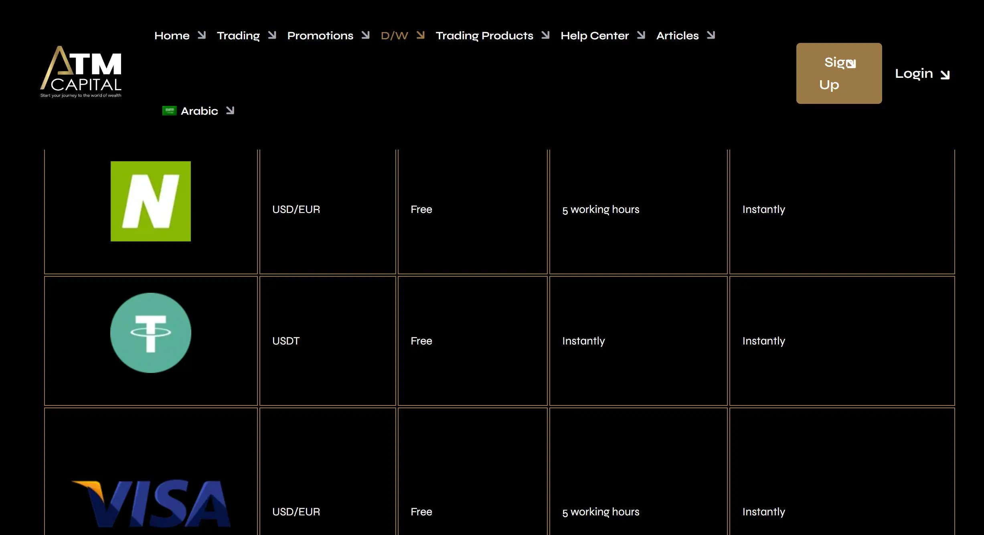Switch language to Arabic

pyautogui.click(x=199, y=111)
